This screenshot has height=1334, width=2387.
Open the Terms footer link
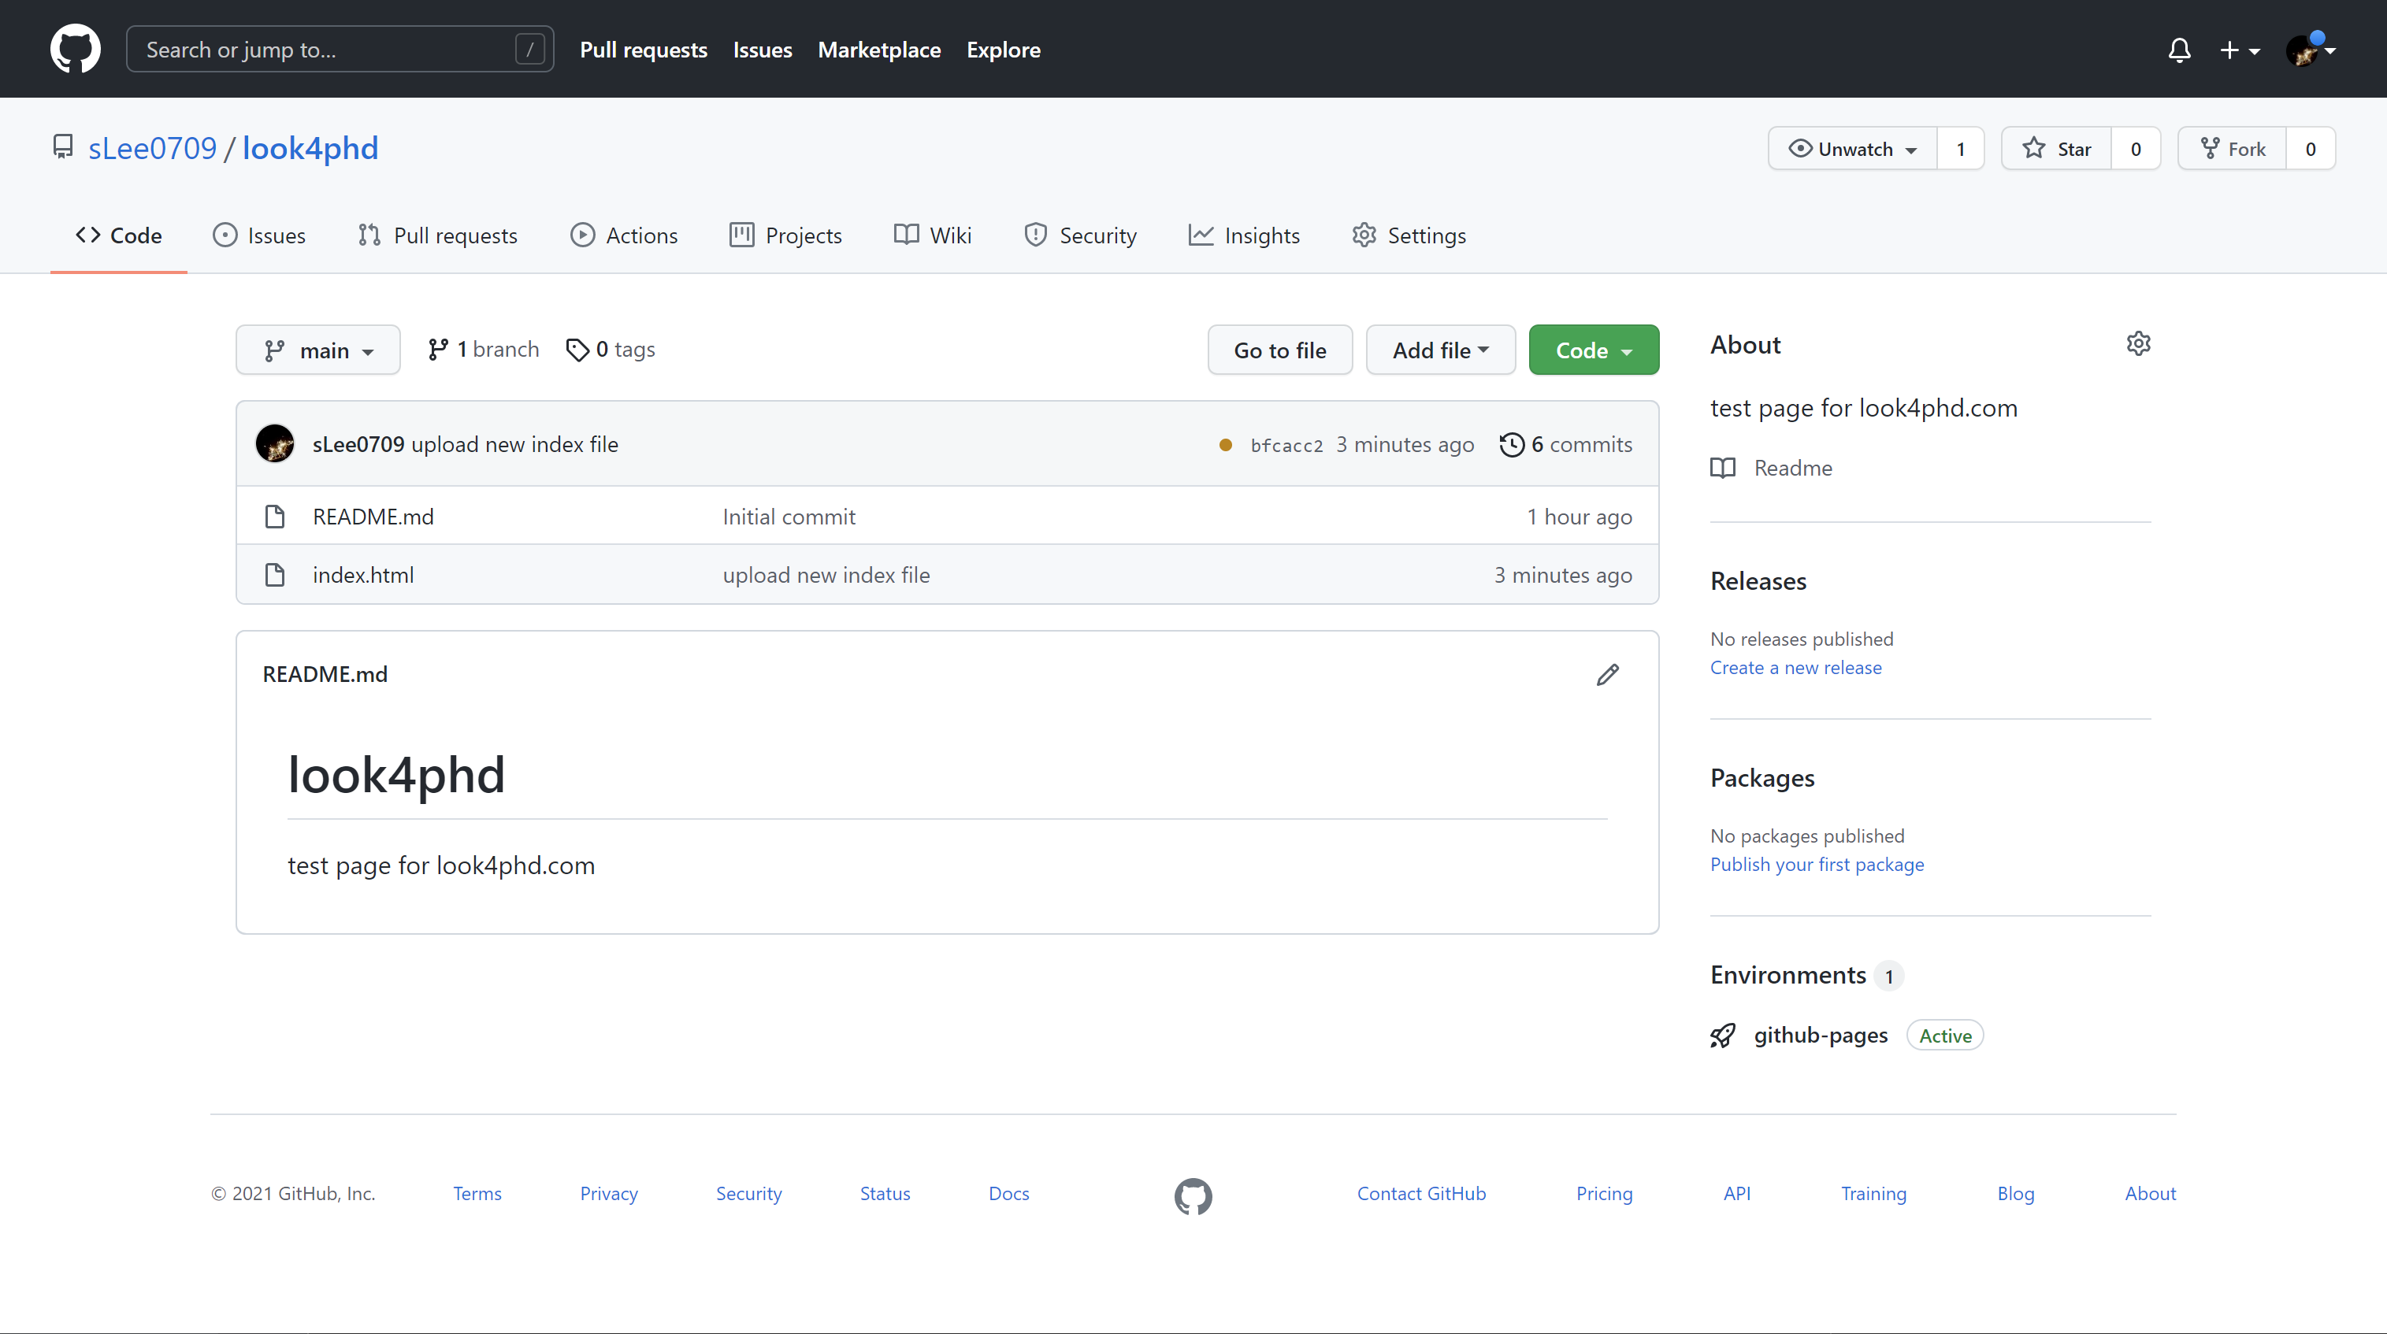[477, 1194]
